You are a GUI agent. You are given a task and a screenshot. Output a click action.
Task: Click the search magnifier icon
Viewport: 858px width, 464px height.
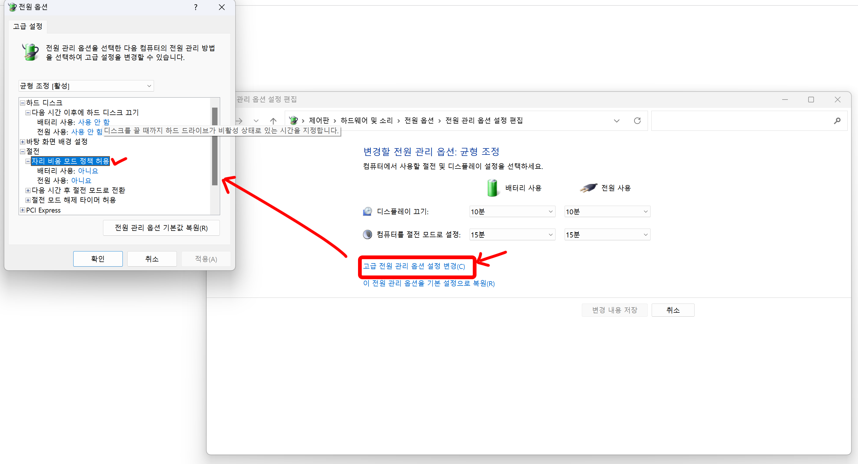click(837, 120)
